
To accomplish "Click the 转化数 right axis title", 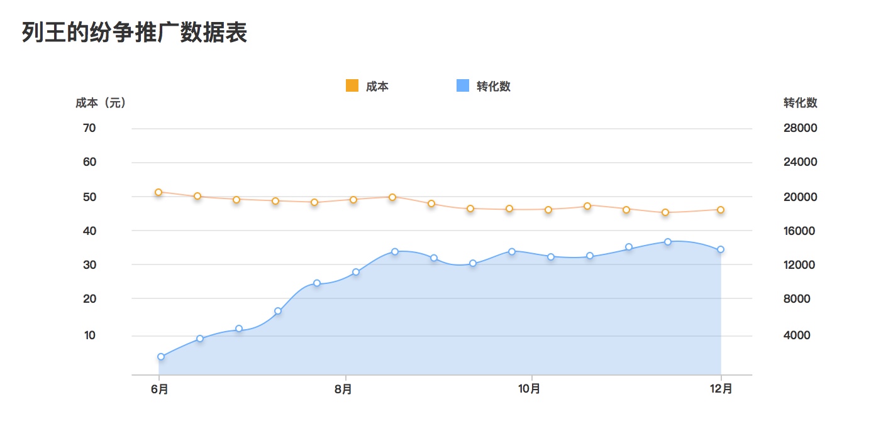I will coord(801,103).
